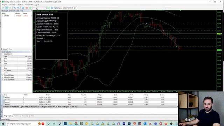Viewport: 224px width, 126px height.
Task: Open the Ajuda menu
Action: click(x=37, y=5)
